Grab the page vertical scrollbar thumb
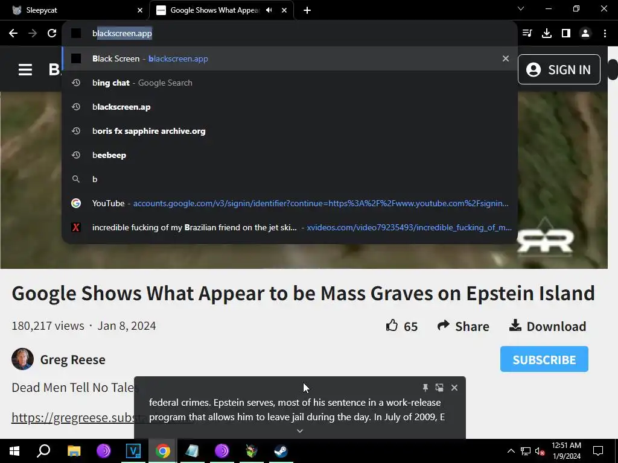 (x=613, y=70)
